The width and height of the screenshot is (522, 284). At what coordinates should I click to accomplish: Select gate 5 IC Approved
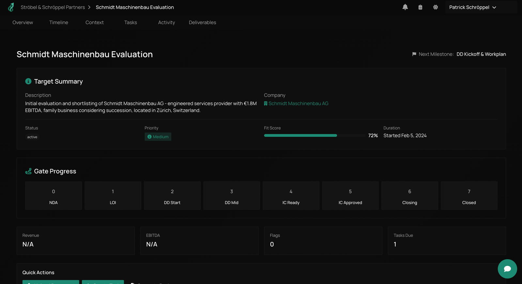(x=350, y=196)
